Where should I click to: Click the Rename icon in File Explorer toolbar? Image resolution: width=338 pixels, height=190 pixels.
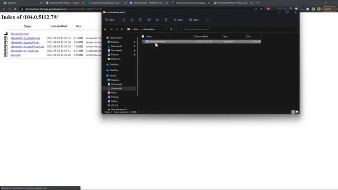tap(149, 20)
